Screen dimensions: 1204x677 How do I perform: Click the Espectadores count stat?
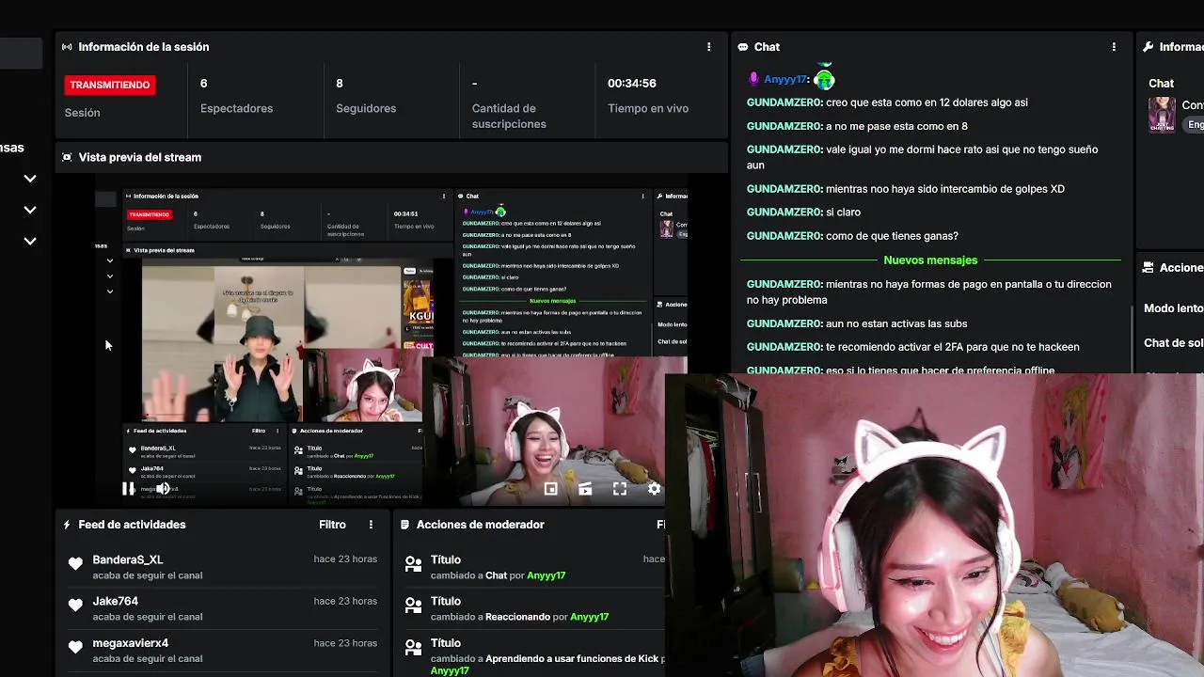click(236, 96)
